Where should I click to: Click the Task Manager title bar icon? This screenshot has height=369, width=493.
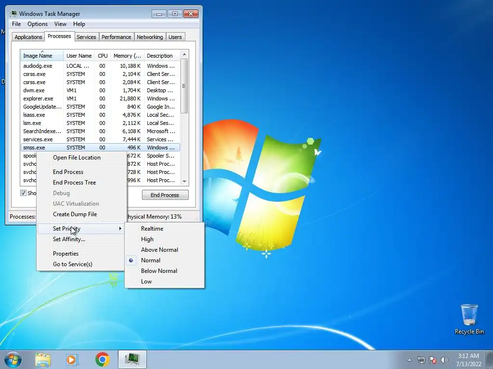13,13
